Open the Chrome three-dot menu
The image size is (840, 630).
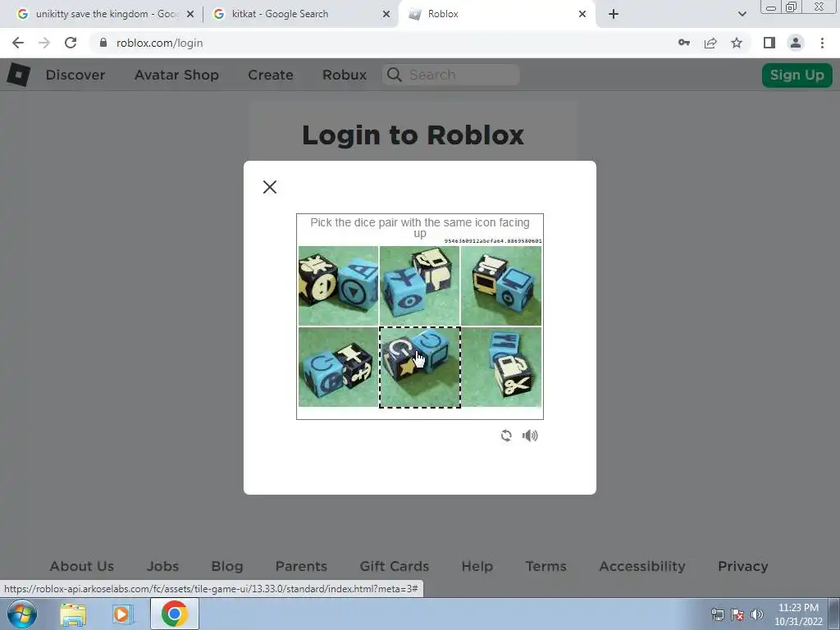tap(822, 43)
